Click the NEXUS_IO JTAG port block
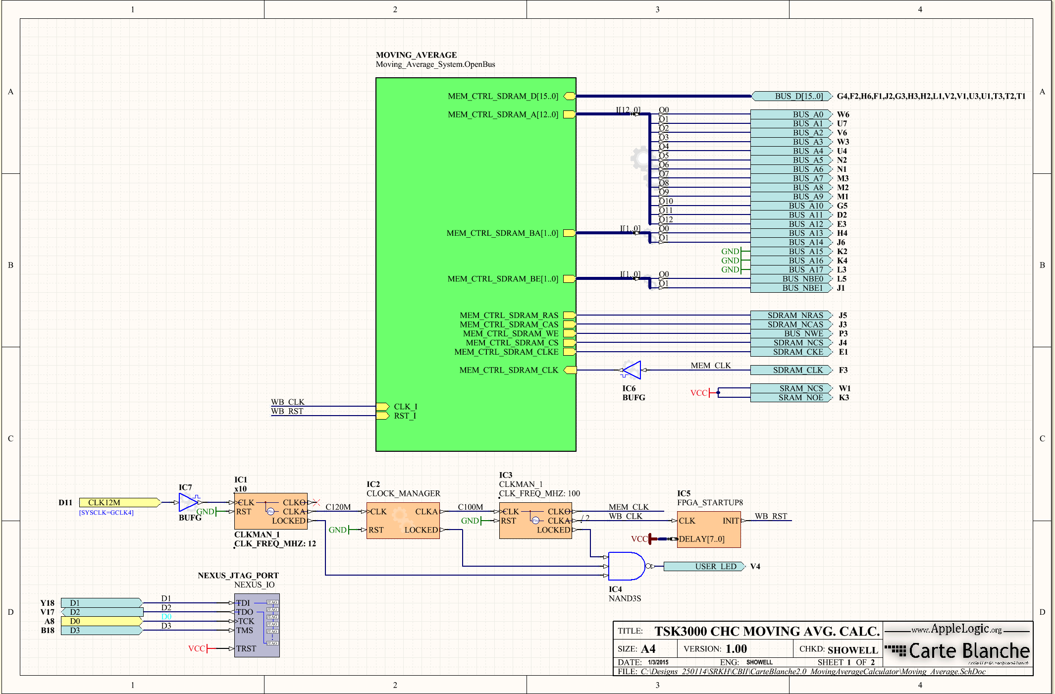The width and height of the screenshot is (1055, 694). pyautogui.click(x=257, y=625)
